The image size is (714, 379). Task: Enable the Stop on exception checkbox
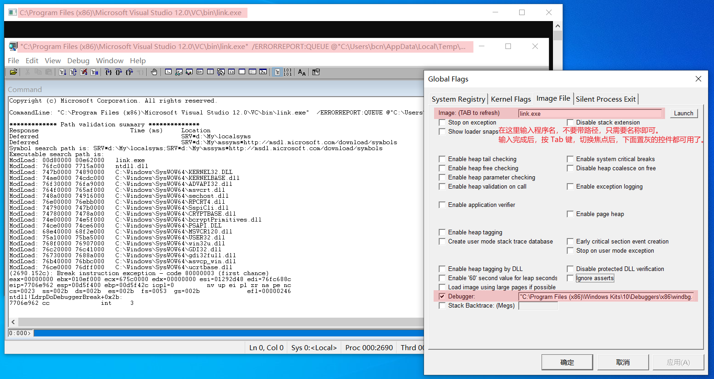[x=442, y=122]
